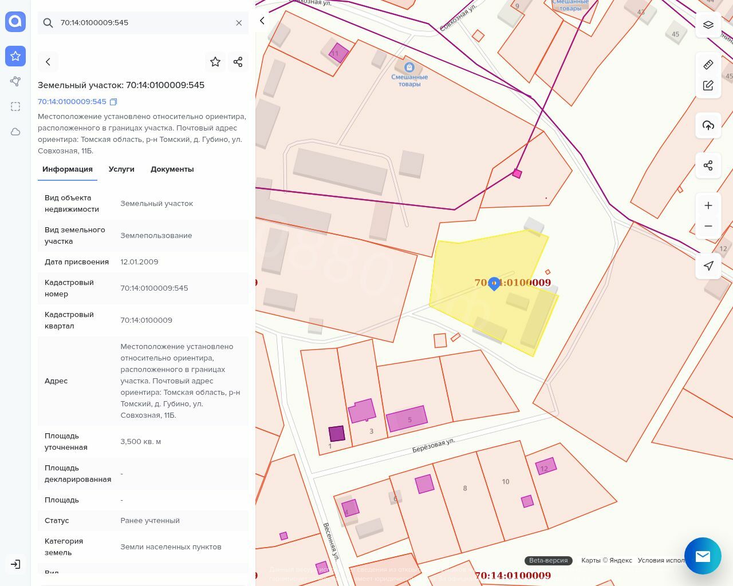Clear the search field text
The image size is (733, 586).
[x=239, y=23]
